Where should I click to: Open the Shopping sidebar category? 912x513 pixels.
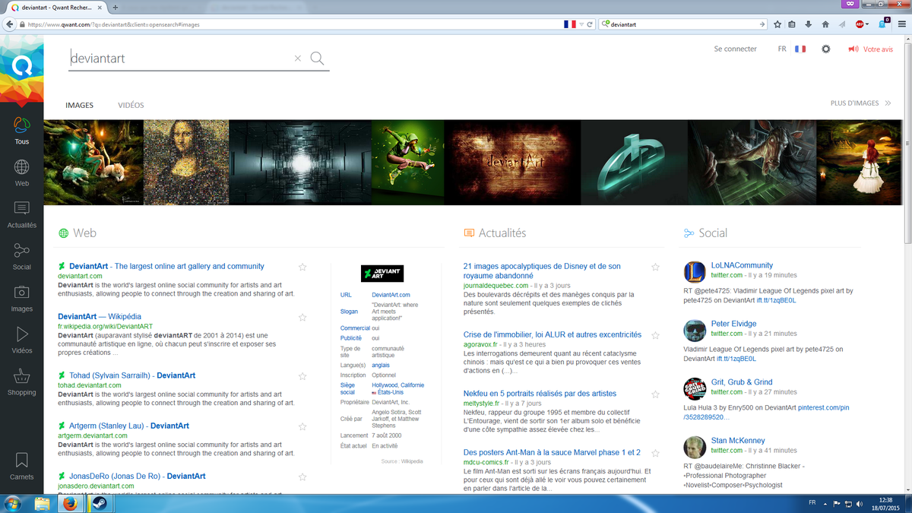21,382
